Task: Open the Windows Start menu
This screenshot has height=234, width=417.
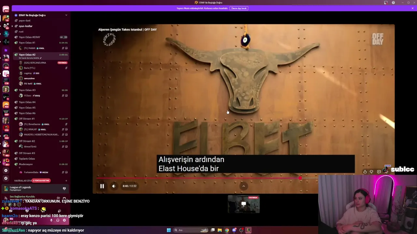Action: tap(169, 230)
